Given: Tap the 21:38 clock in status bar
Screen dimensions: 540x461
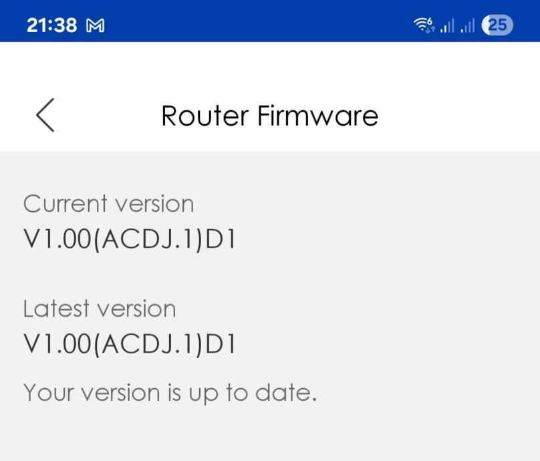Looking at the screenshot, I should point(51,25).
